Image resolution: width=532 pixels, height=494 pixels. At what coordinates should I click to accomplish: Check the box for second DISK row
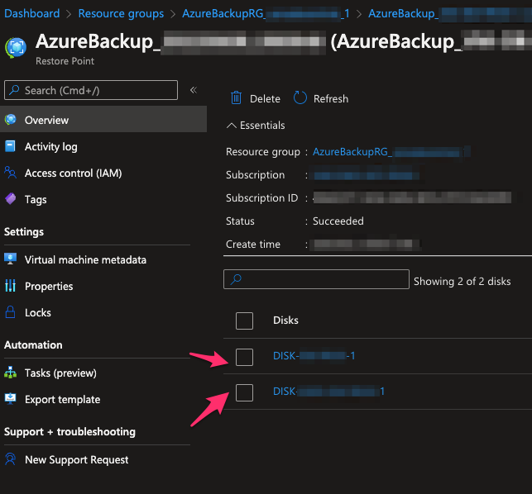click(244, 392)
